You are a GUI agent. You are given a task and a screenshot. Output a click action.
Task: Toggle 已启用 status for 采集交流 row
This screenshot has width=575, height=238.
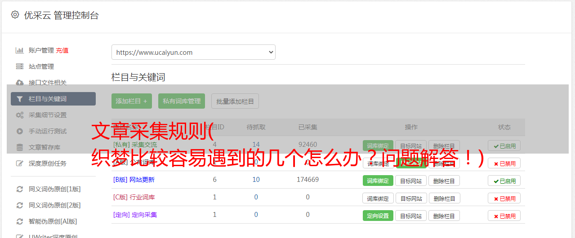[504, 145]
